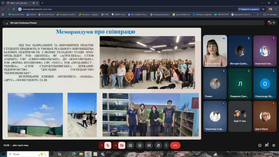Viewport: 279px width, 157px height.
Task: Turn on captions icon
Action: coord(149,145)
